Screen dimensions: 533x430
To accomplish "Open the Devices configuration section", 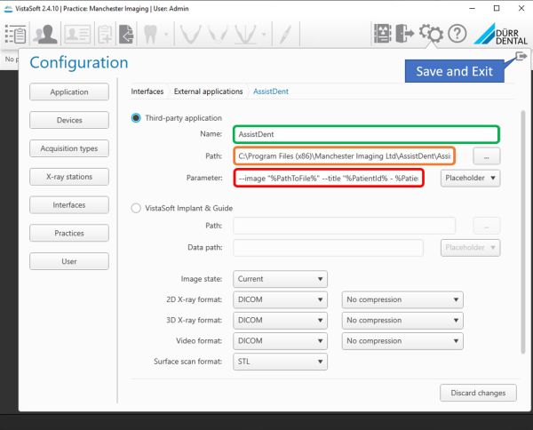I will click(x=69, y=120).
